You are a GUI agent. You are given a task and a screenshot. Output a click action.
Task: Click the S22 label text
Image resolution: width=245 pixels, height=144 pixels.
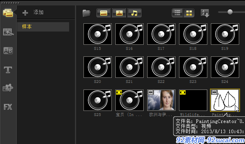[161, 82]
